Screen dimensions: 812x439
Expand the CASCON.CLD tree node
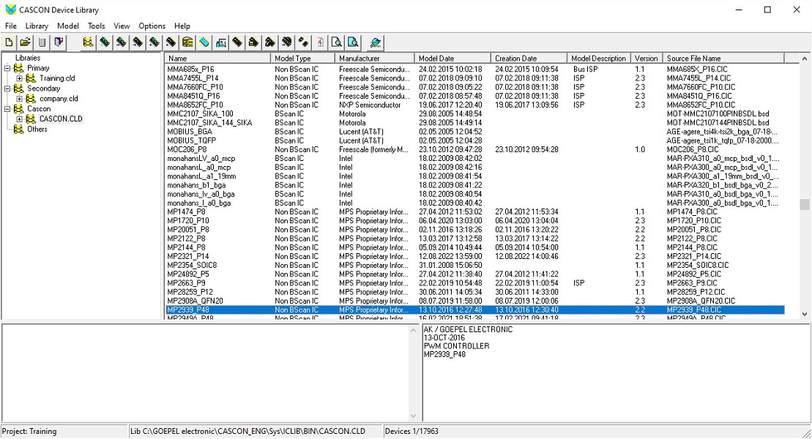[20, 119]
